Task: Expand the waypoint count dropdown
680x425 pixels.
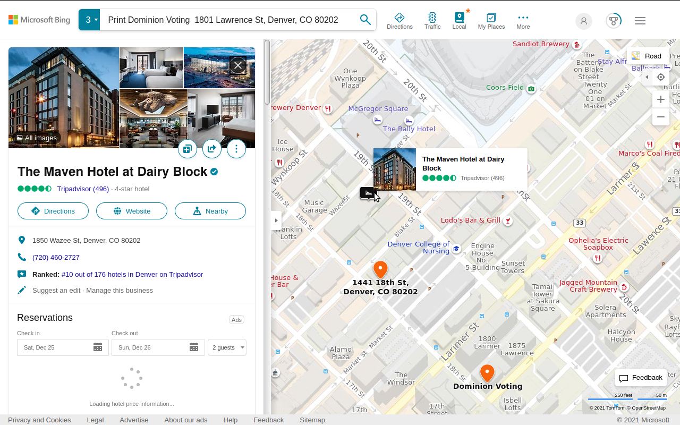Action: click(x=89, y=20)
